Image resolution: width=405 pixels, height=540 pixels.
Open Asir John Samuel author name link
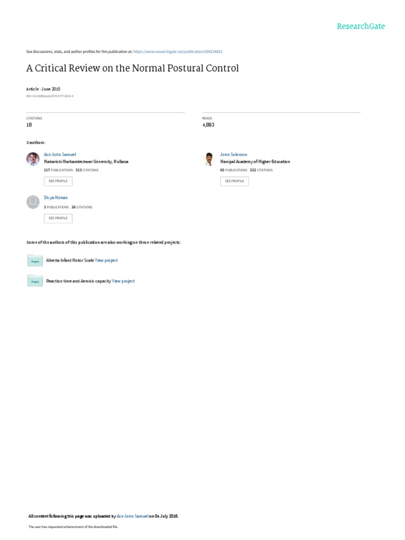tap(60, 155)
